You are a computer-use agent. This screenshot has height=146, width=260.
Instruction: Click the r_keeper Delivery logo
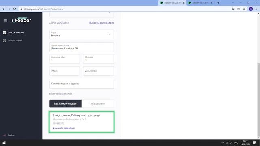point(22,20)
